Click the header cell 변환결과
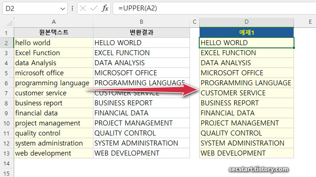 (x=142, y=32)
